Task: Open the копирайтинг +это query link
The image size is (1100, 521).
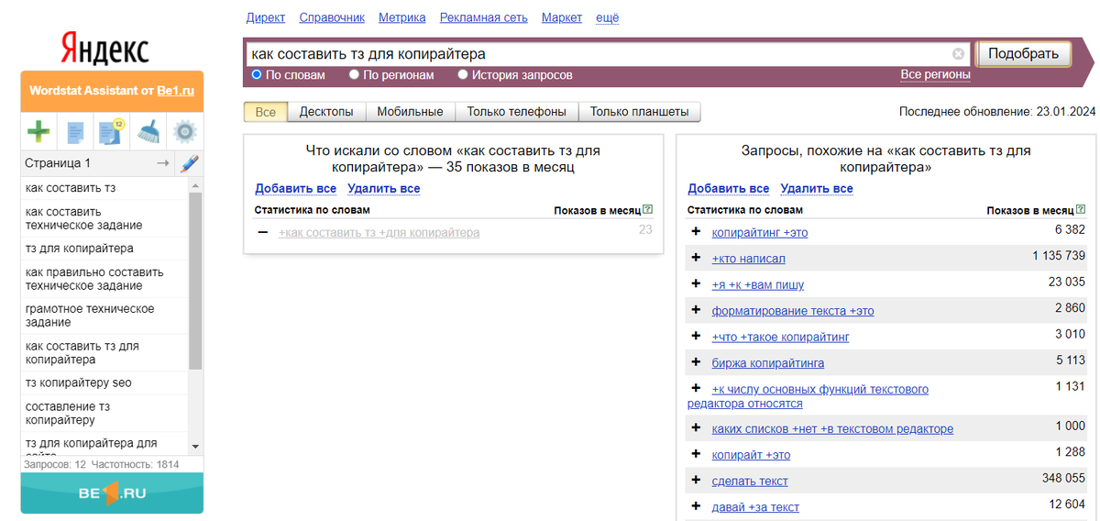Action: (x=760, y=233)
